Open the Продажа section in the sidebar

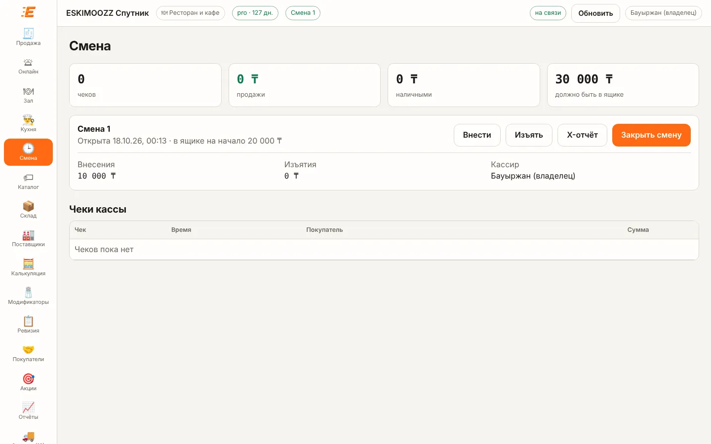(28, 37)
